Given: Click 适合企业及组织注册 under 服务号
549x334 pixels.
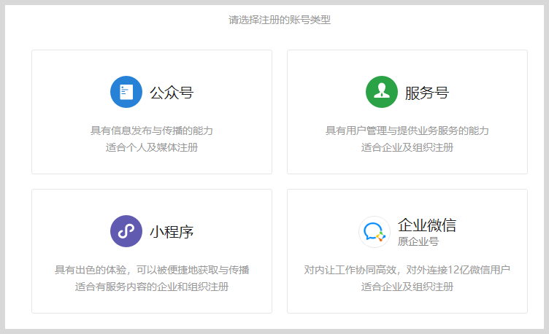Looking at the screenshot, I should click(x=407, y=147).
